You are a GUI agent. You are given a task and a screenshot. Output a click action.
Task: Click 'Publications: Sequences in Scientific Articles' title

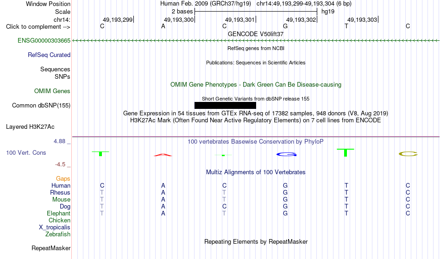pos(256,63)
